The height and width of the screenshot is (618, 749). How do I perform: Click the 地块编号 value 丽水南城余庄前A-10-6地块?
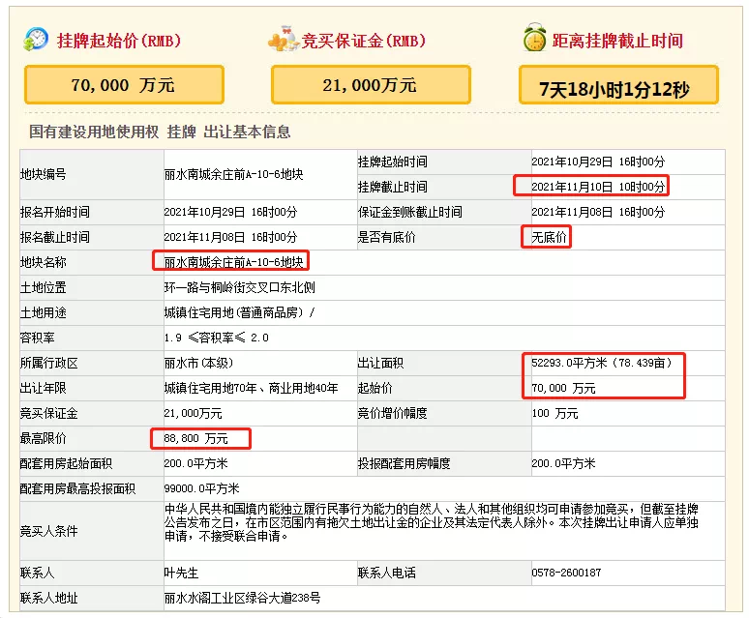233,174
